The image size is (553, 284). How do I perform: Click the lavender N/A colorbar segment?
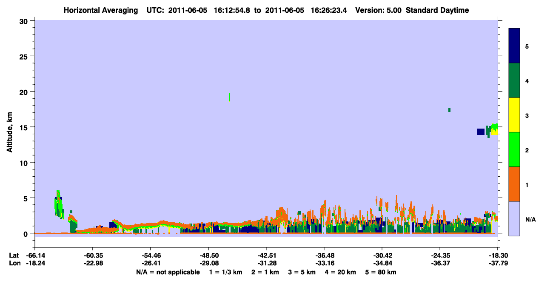click(514, 218)
